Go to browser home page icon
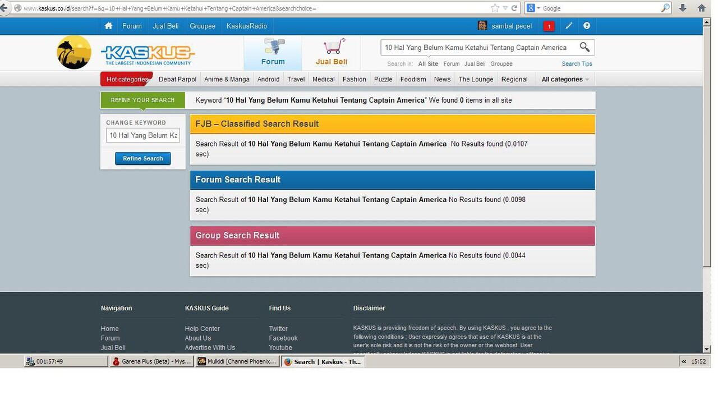718x404 pixels. (x=702, y=8)
